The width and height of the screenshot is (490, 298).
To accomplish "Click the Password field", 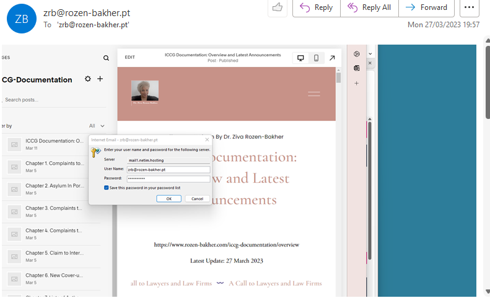I will click(x=168, y=178).
